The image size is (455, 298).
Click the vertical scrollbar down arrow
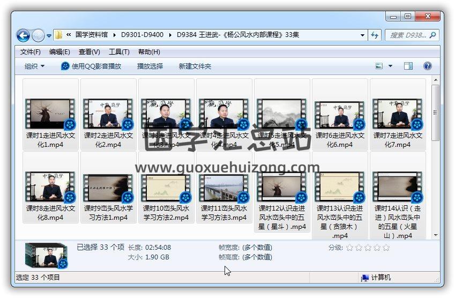(436, 235)
